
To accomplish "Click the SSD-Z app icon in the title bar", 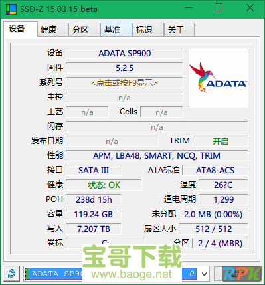I will [11, 9].
